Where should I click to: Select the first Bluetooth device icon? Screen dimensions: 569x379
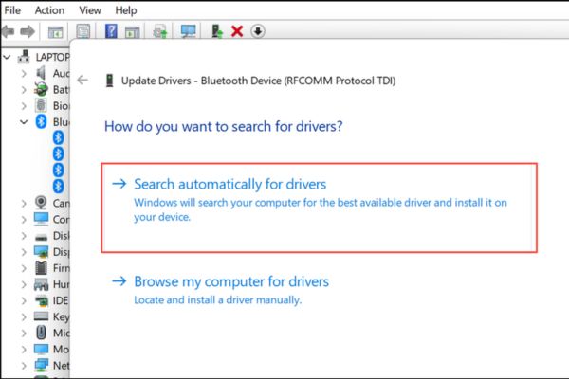coord(58,137)
